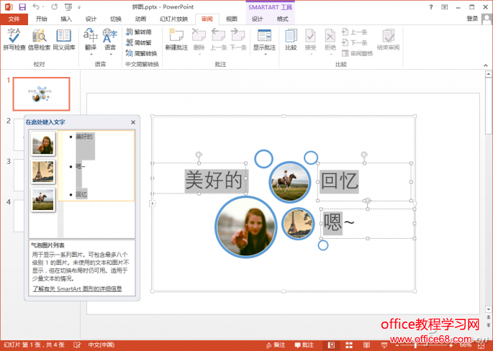Toggle the 批注 comments pane in status bar
Viewport: 493px width, 351px height.
point(304,345)
